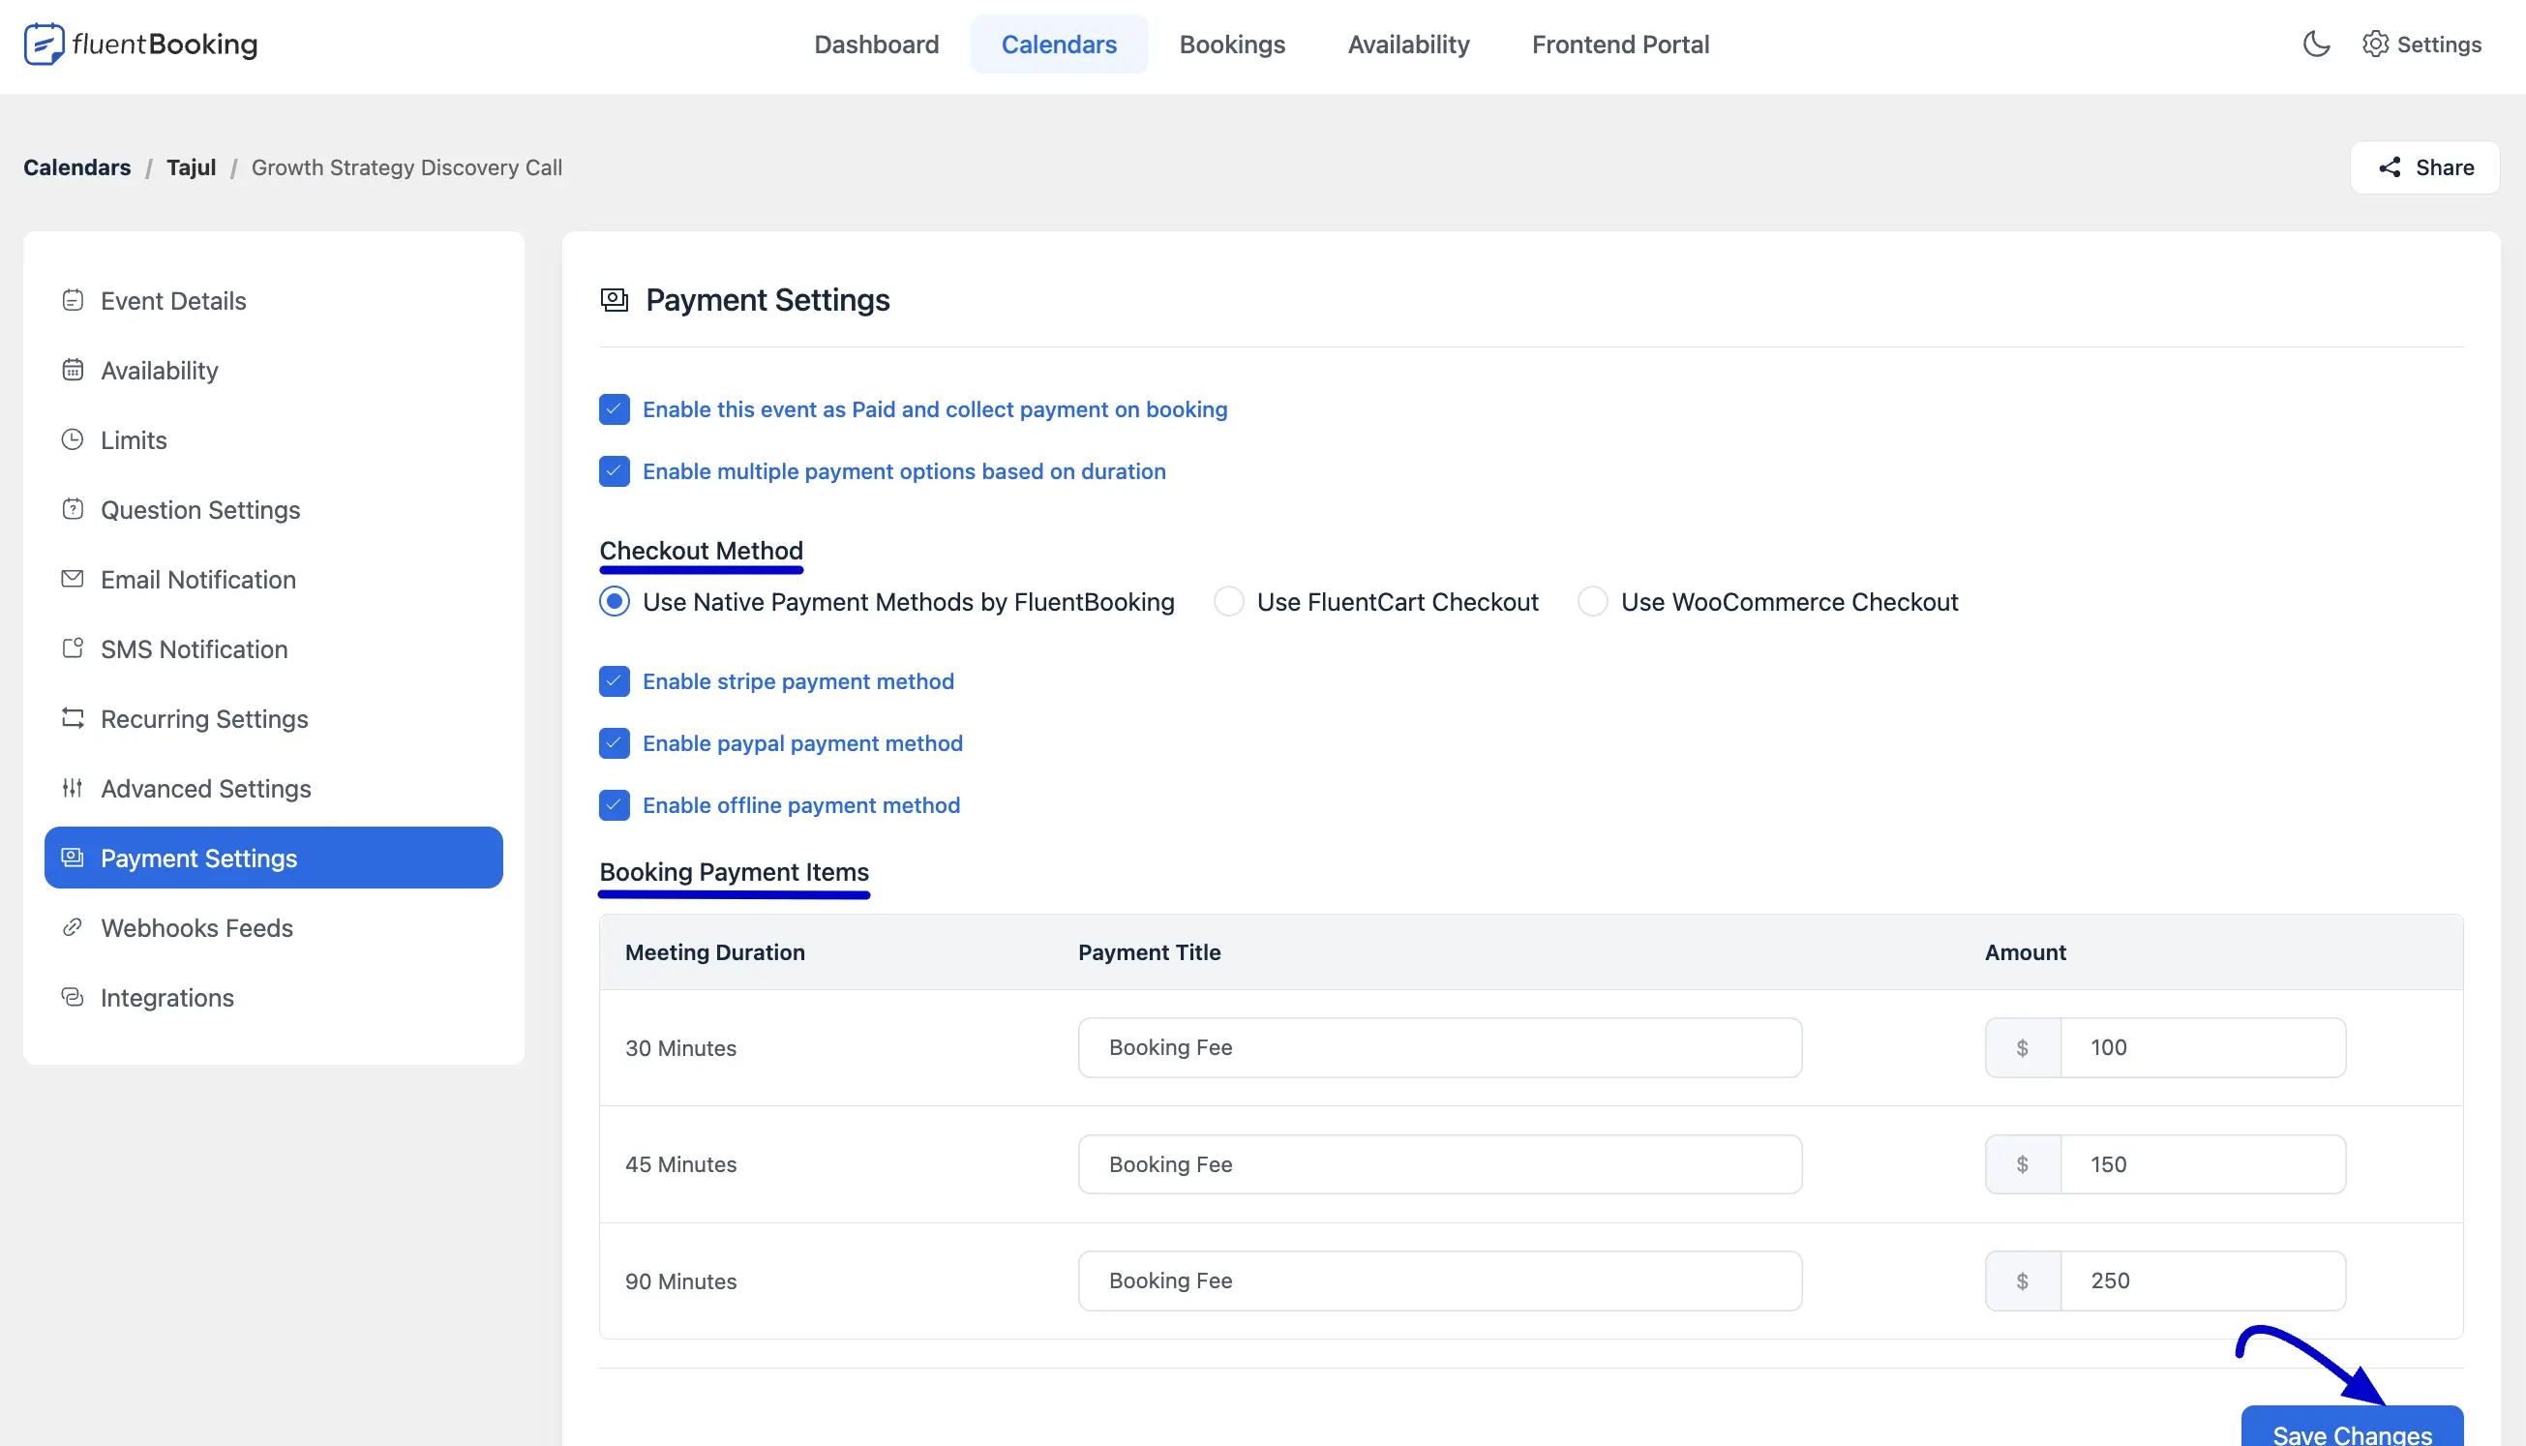Open Question Settings in sidebar

[273, 508]
